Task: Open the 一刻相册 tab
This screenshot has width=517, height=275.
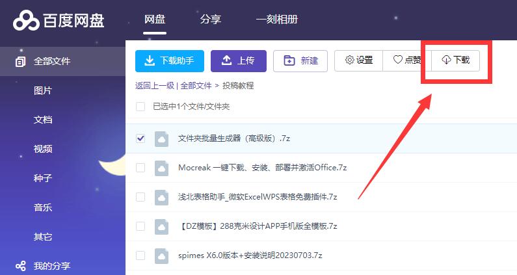Action: pos(276,20)
